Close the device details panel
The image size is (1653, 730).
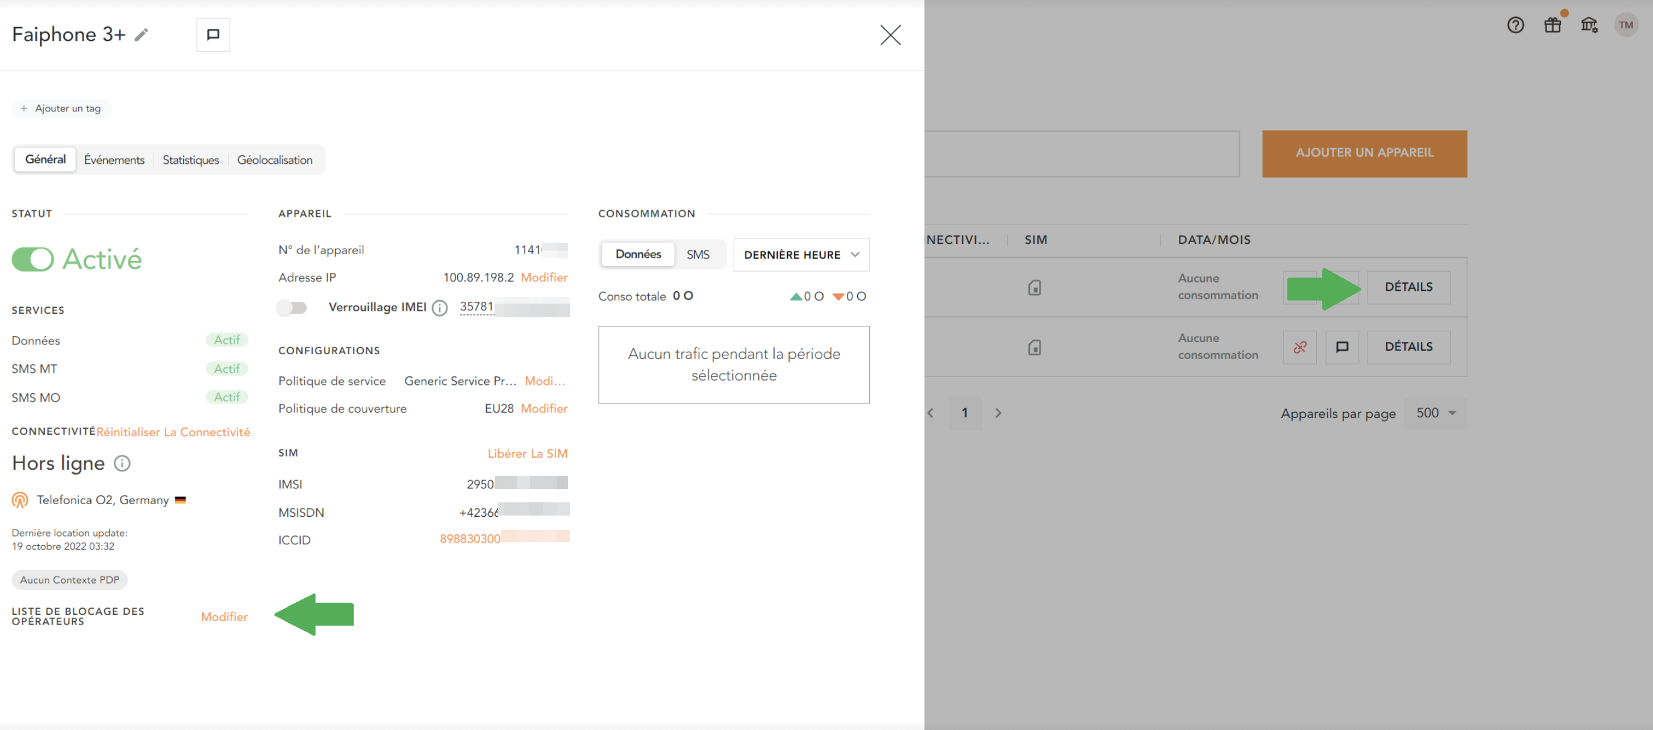890,35
